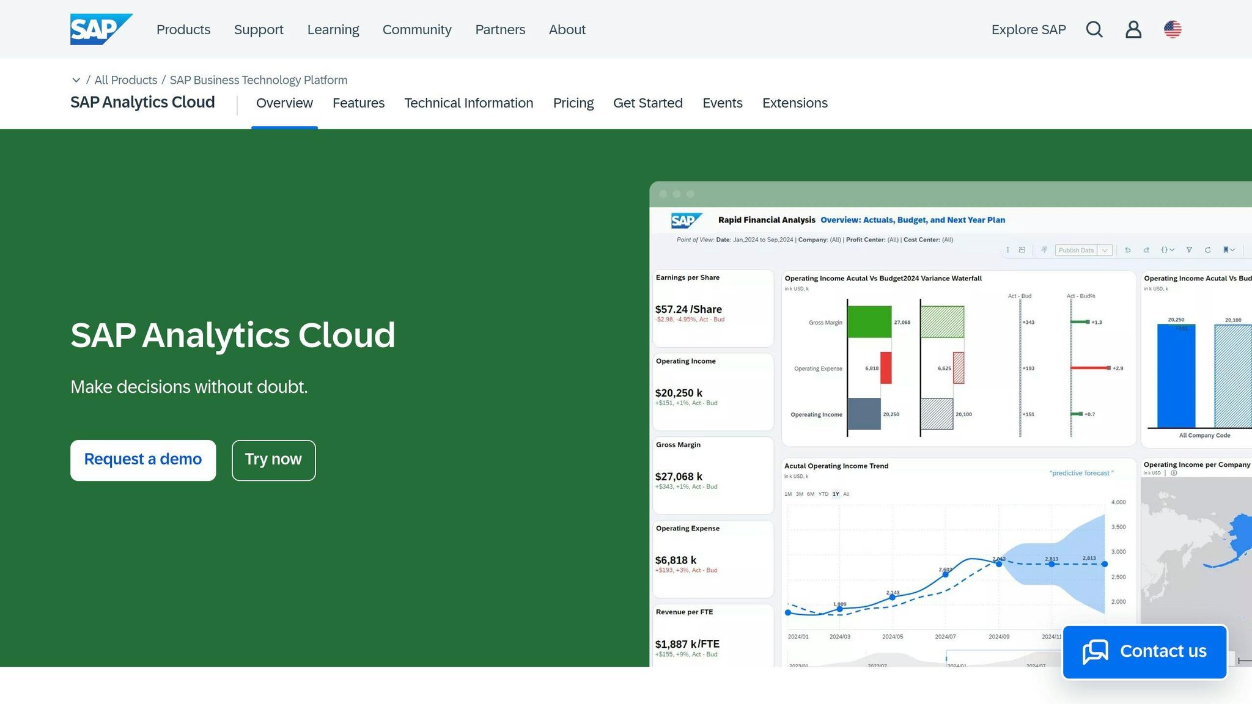Click the undo arrow in dashboard toolbar
1252x704 pixels.
(x=1128, y=250)
